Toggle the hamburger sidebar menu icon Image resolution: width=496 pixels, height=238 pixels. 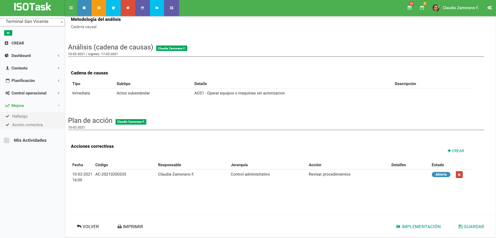pyautogui.click(x=71, y=8)
